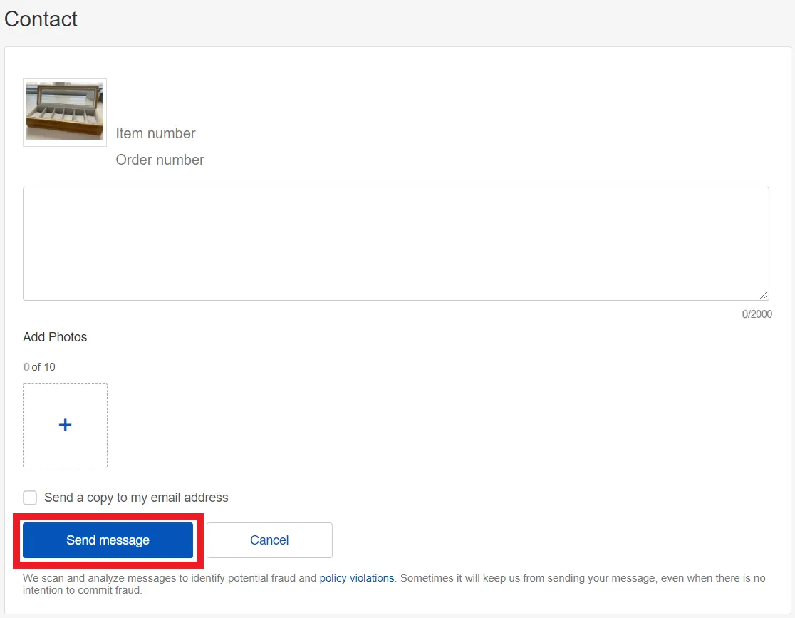
Task: Add a photo with the plus icon
Action: [65, 426]
